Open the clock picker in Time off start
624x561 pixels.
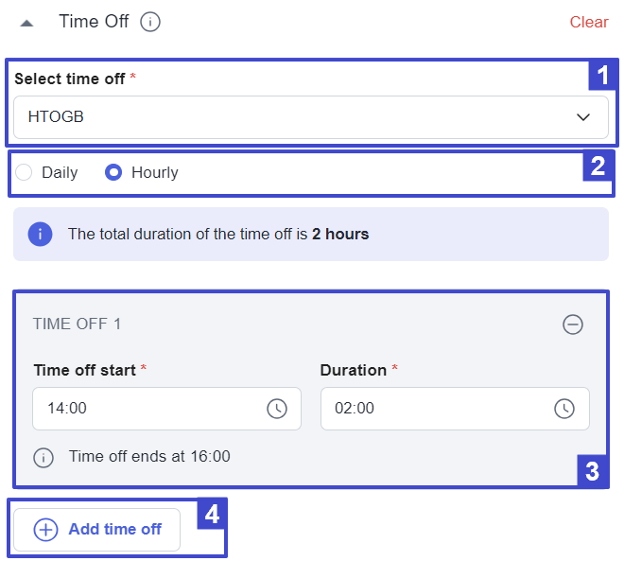277,409
